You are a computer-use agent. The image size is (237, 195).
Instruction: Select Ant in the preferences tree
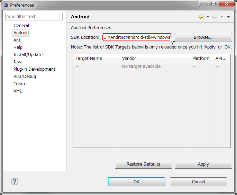17,40
